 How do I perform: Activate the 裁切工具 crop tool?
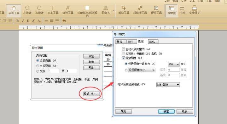click(124, 10)
